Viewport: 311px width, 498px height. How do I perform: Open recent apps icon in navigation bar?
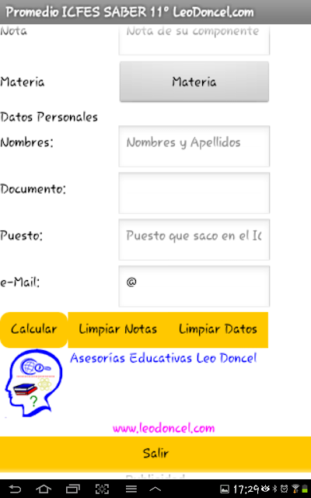(72, 489)
